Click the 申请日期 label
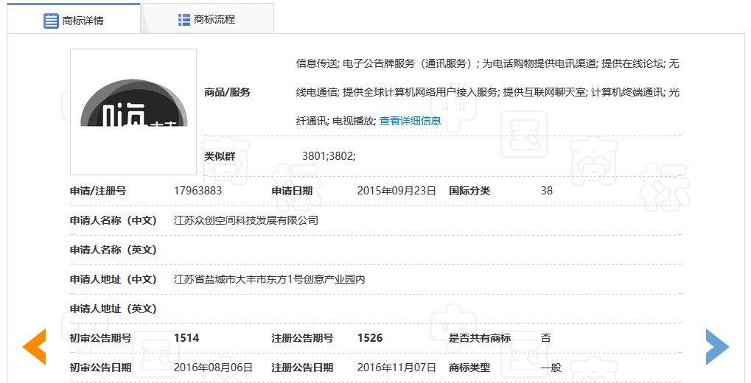This screenshot has height=383, width=751. pyautogui.click(x=292, y=191)
